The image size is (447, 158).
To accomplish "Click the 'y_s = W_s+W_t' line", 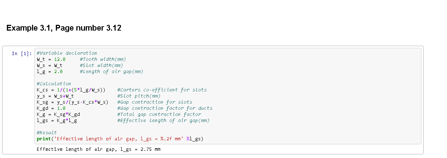I will pos(55,96).
